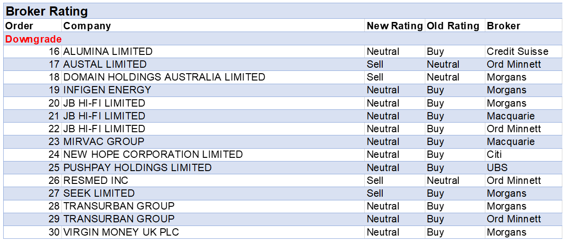Select the SEEK LIMITED cell
The image size is (566, 242).
tap(99, 193)
